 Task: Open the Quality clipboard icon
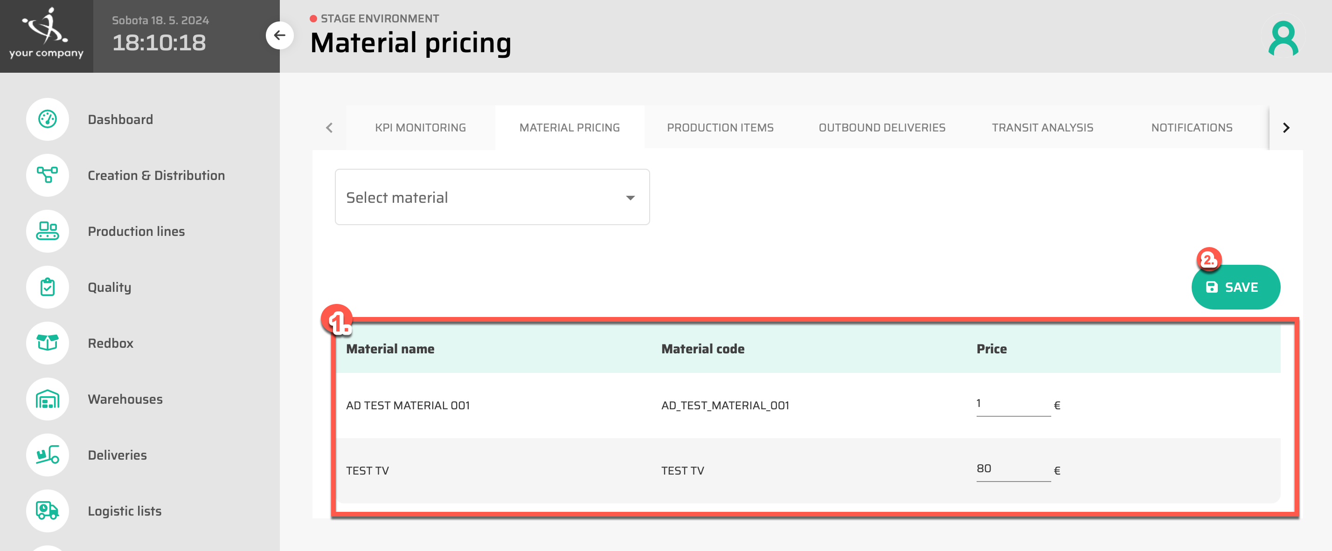pos(47,287)
